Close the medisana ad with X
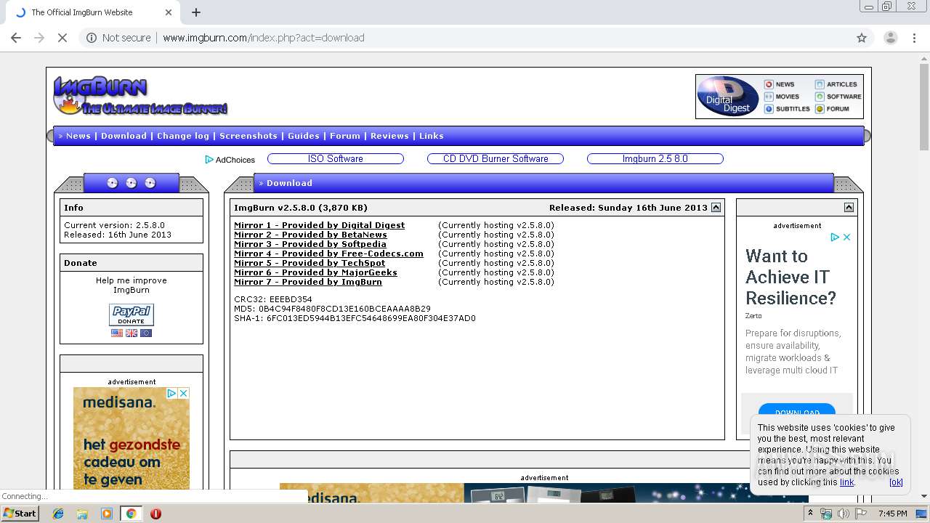This screenshot has height=523, width=930. click(184, 393)
